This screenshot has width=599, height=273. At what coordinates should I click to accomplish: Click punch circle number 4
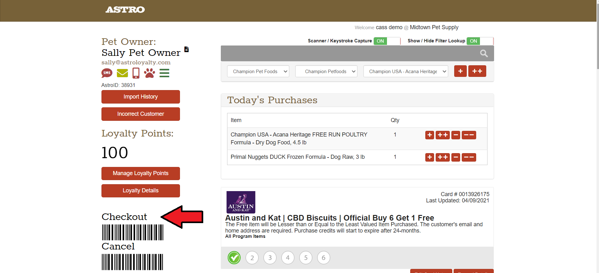point(288,258)
